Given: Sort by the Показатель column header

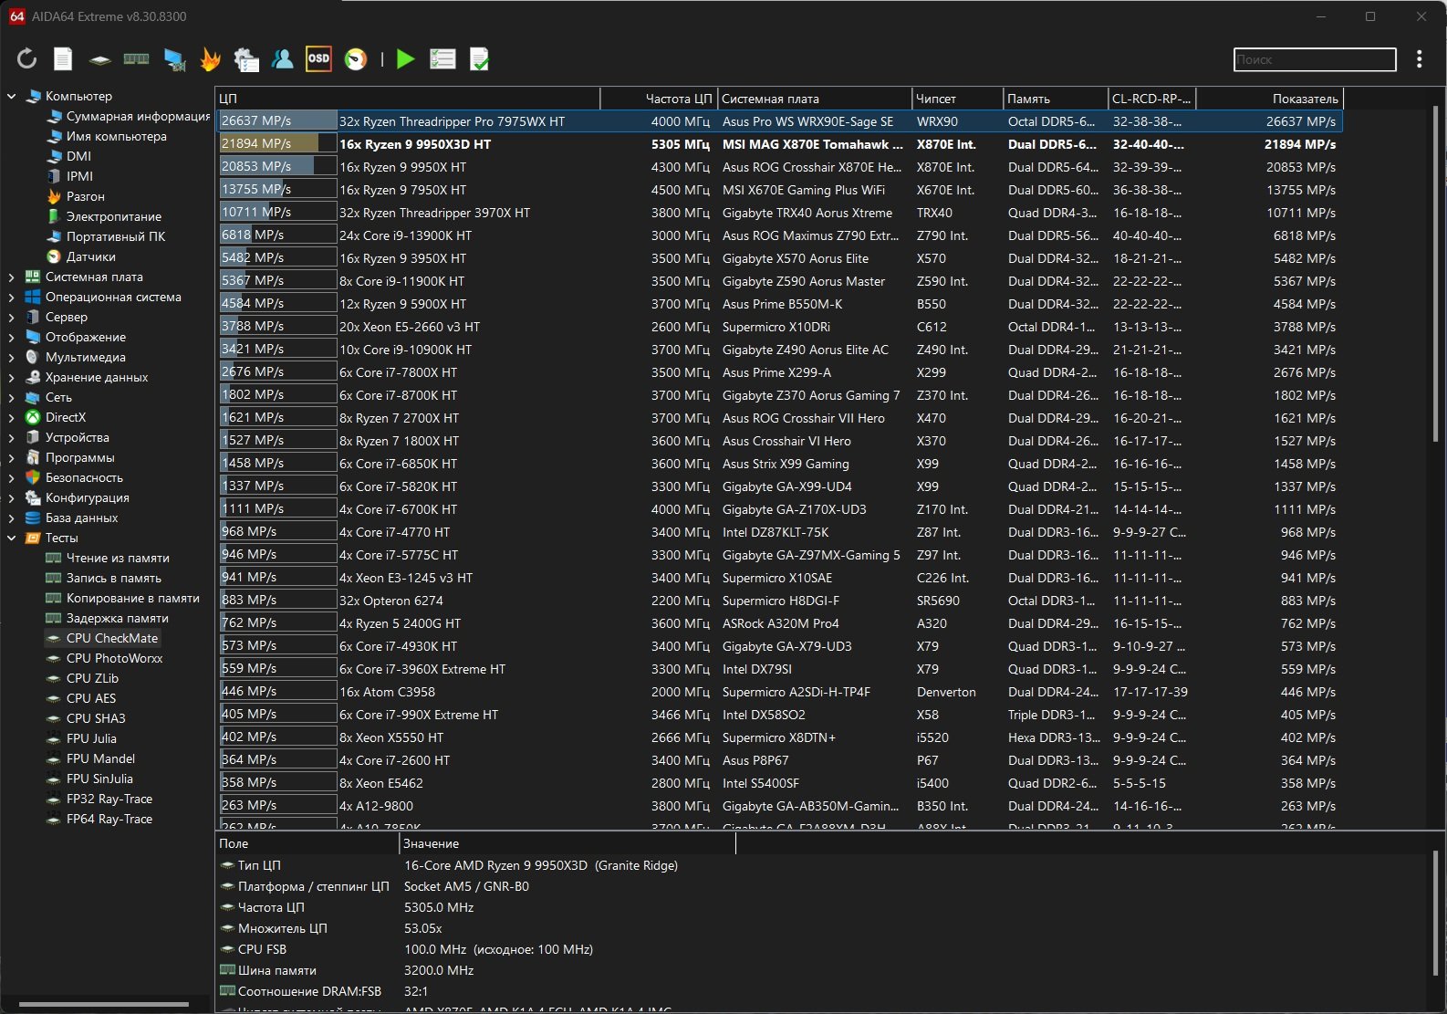Looking at the screenshot, I should [x=1270, y=99].
